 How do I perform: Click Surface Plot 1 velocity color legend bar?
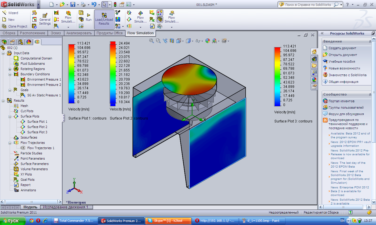click(72, 73)
